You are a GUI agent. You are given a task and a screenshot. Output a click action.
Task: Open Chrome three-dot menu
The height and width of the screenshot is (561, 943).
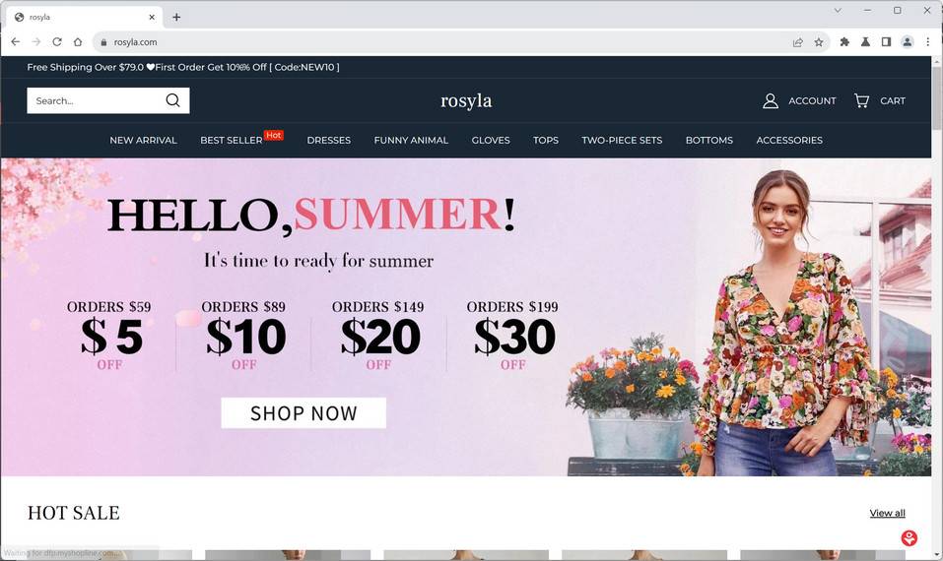coord(927,42)
